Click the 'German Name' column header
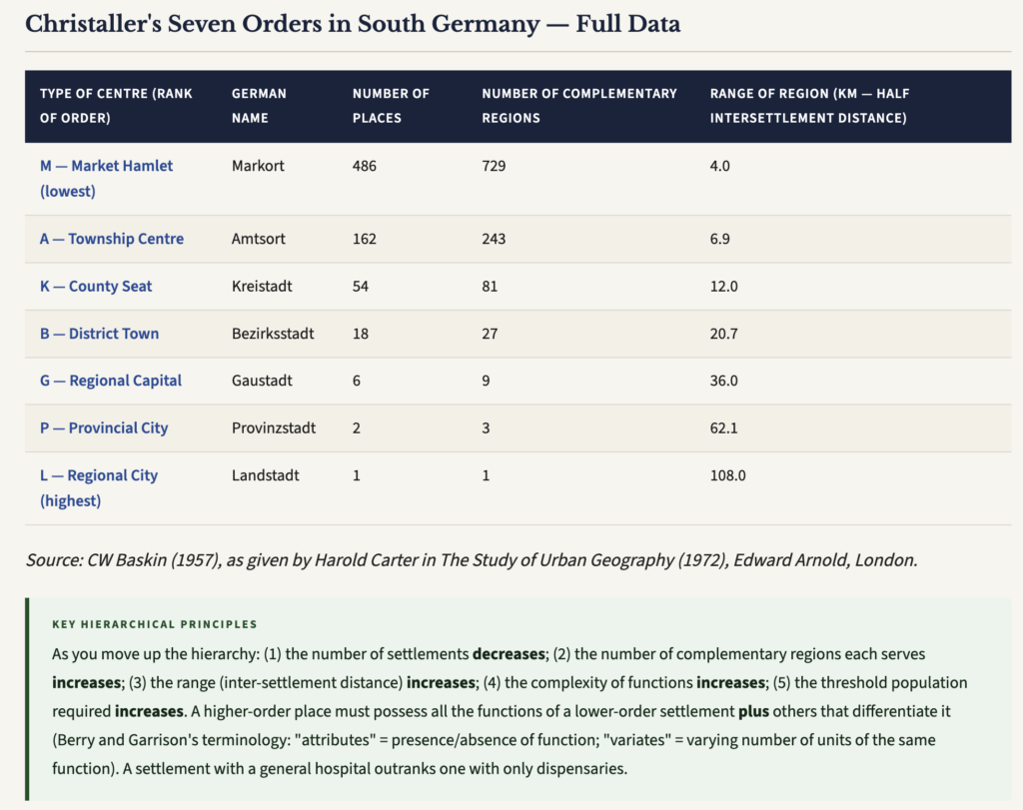The width and height of the screenshot is (1023, 810). click(259, 106)
